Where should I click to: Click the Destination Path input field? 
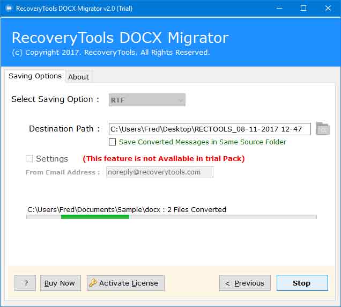[210, 129]
